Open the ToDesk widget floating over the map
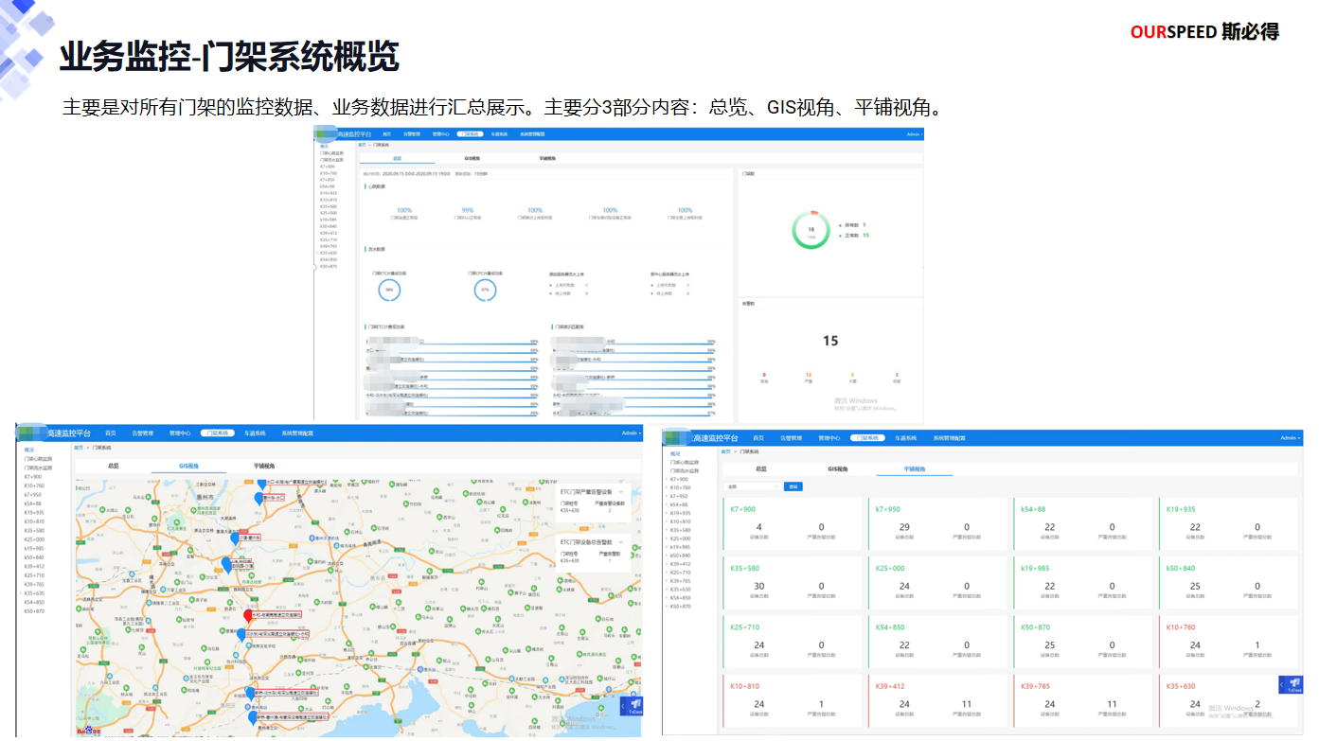 [632, 707]
